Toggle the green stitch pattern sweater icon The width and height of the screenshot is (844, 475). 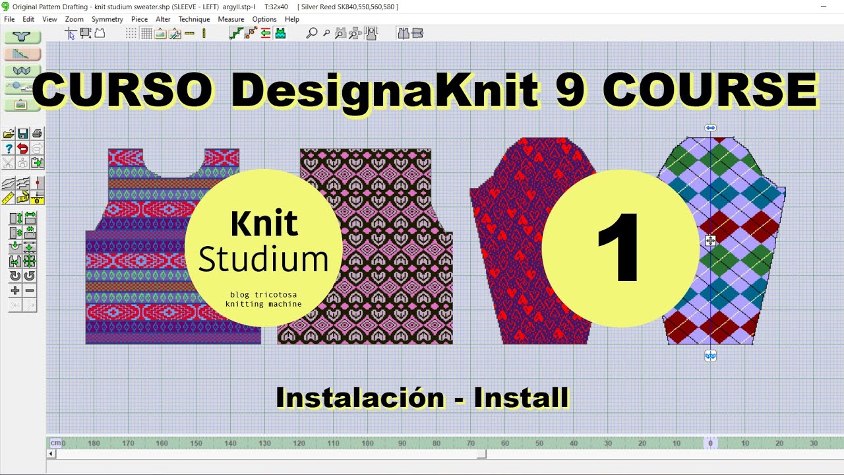(x=280, y=33)
